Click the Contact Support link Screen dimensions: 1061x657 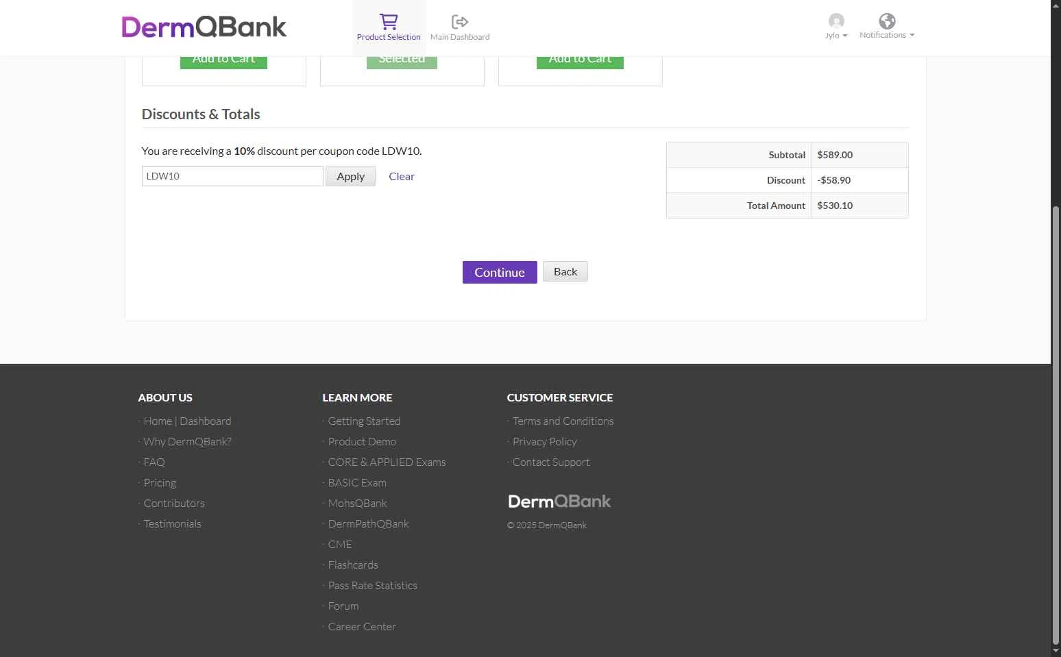click(x=551, y=462)
